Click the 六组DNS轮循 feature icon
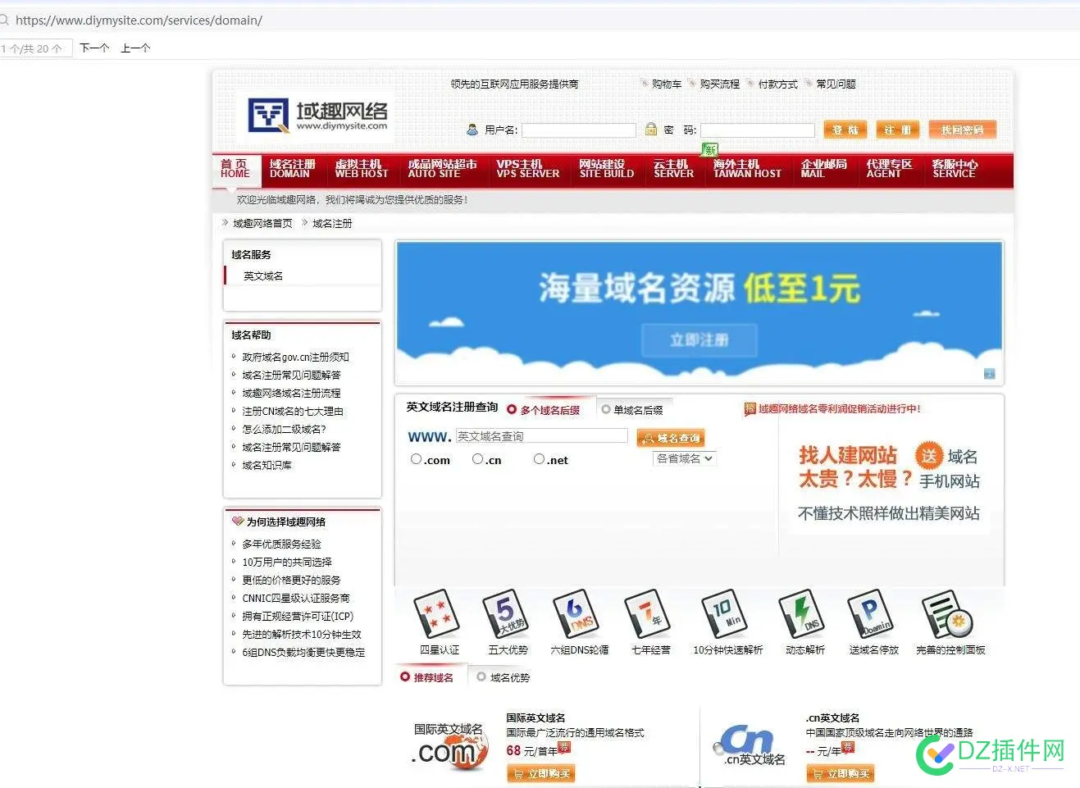The width and height of the screenshot is (1080, 788). click(x=576, y=613)
